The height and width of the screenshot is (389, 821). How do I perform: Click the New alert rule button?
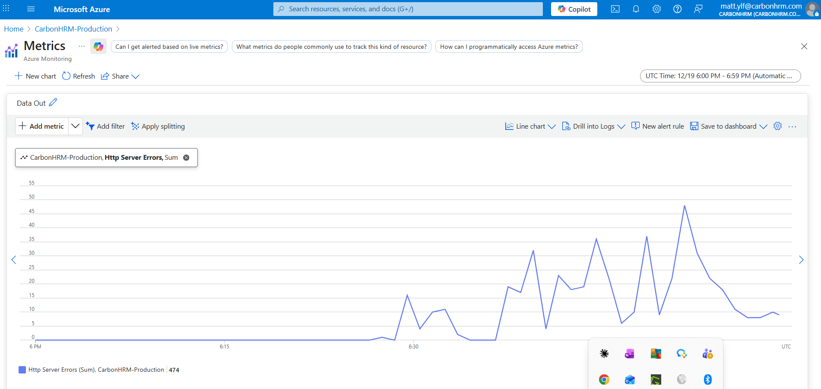[x=658, y=127]
